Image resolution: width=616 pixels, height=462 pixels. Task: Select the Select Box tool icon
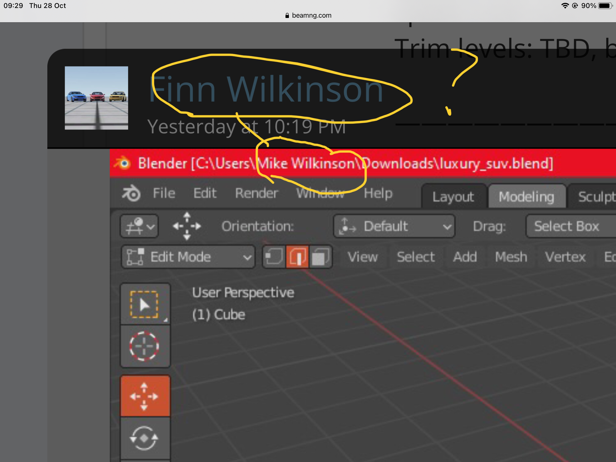coord(145,304)
